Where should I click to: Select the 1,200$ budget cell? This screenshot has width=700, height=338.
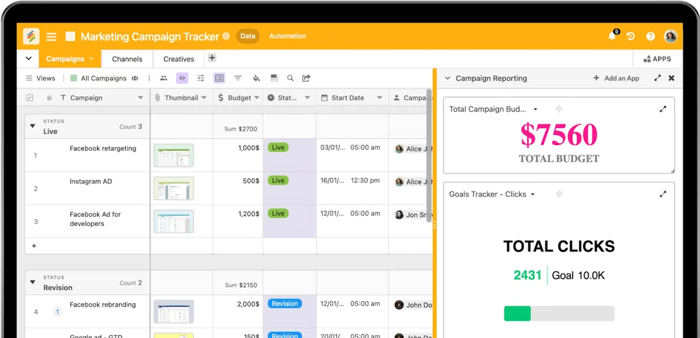tap(238, 221)
